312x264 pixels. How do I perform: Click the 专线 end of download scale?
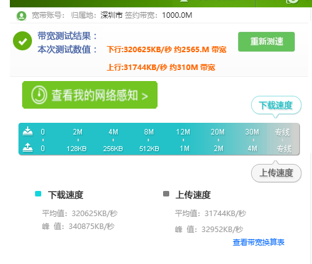pyautogui.click(x=282, y=132)
